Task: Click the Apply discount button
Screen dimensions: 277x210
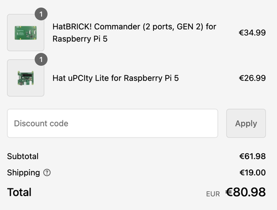Action: pos(246,123)
